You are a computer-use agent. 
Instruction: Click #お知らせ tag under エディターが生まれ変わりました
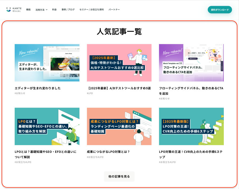pyautogui.click(x=20, y=93)
